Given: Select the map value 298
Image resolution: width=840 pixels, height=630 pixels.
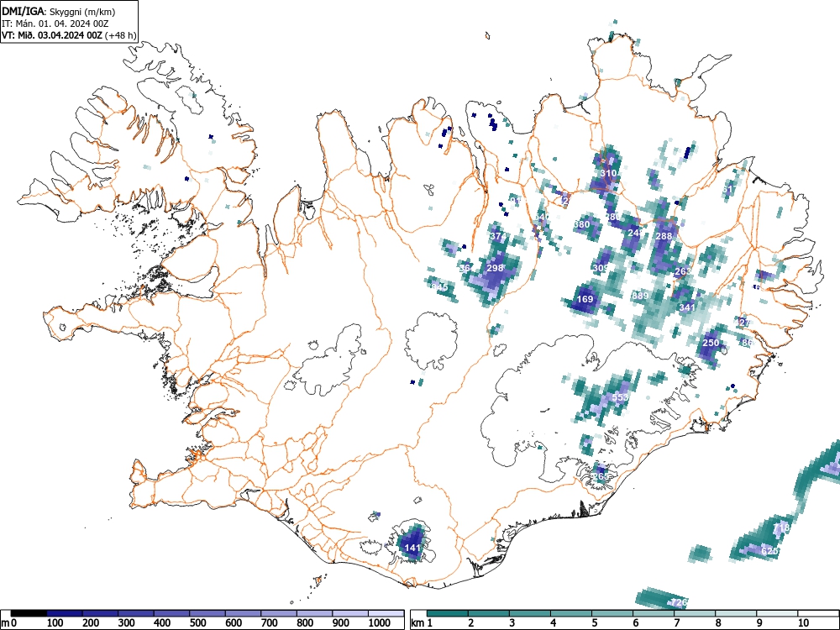Looking at the screenshot, I should pyautogui.click(x=495, y=267).
